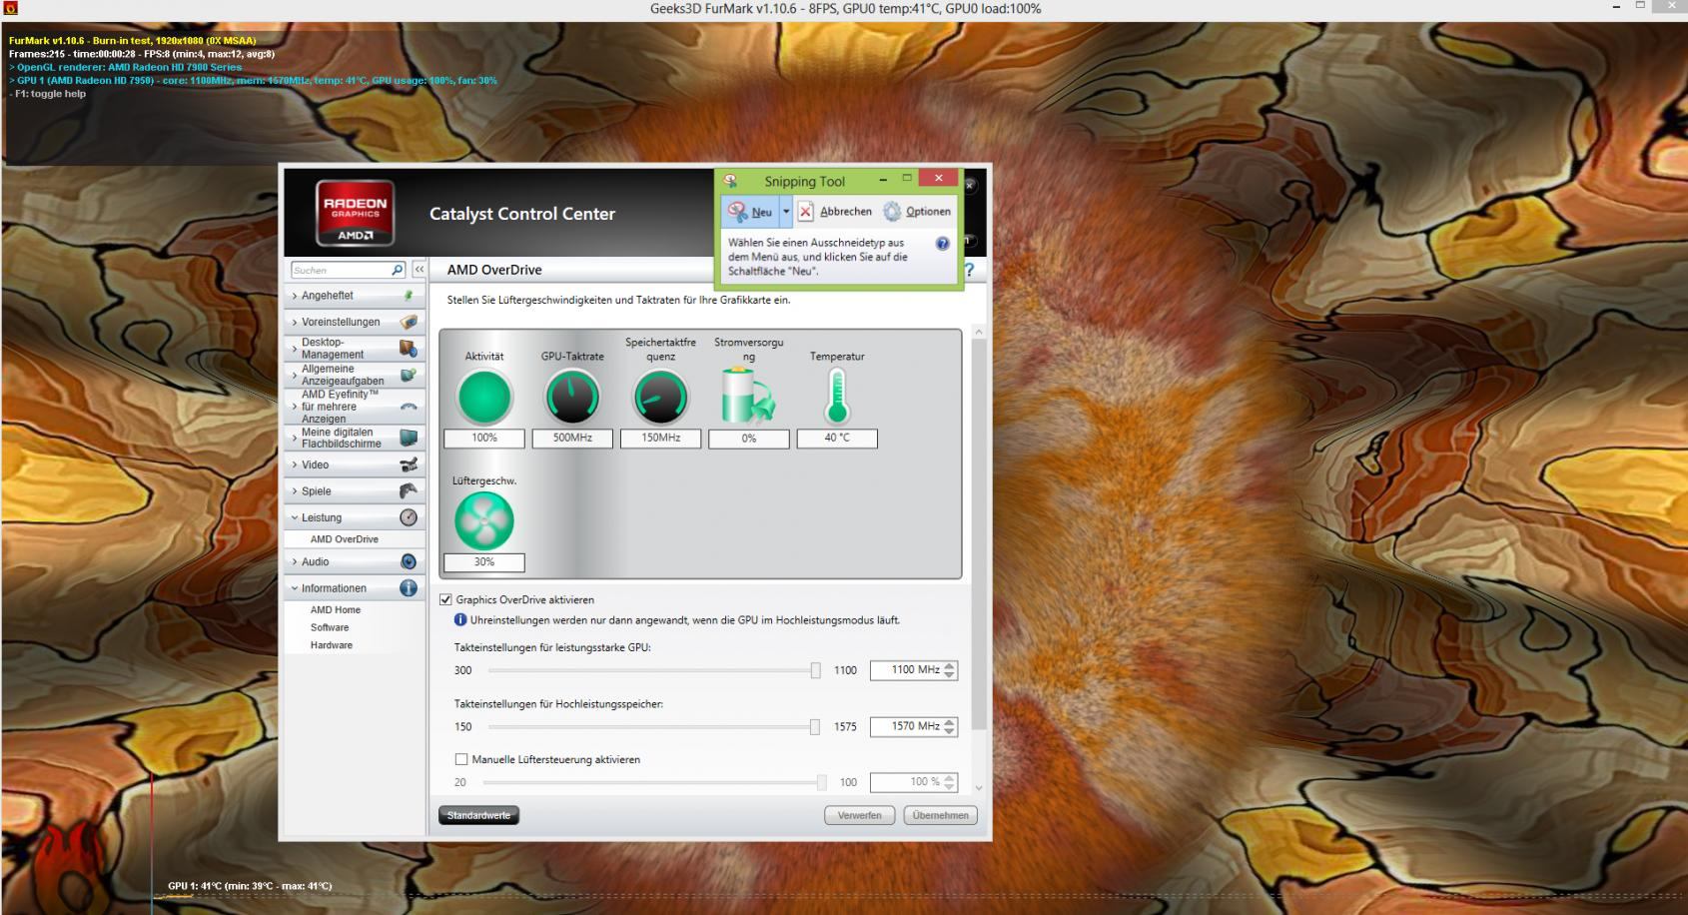
Task: Click the Übernehmen button
Action: point(941,815)
